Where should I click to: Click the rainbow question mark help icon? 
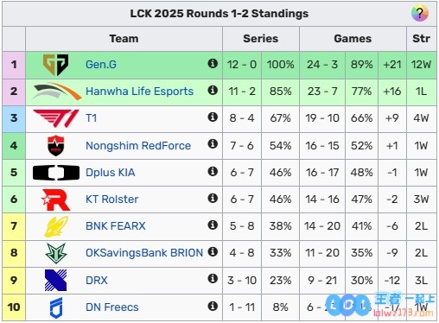click(420, 13)
